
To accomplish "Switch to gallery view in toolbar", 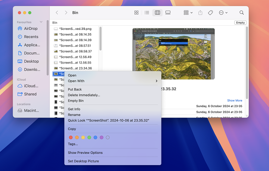I will click(x=168, y=13).
